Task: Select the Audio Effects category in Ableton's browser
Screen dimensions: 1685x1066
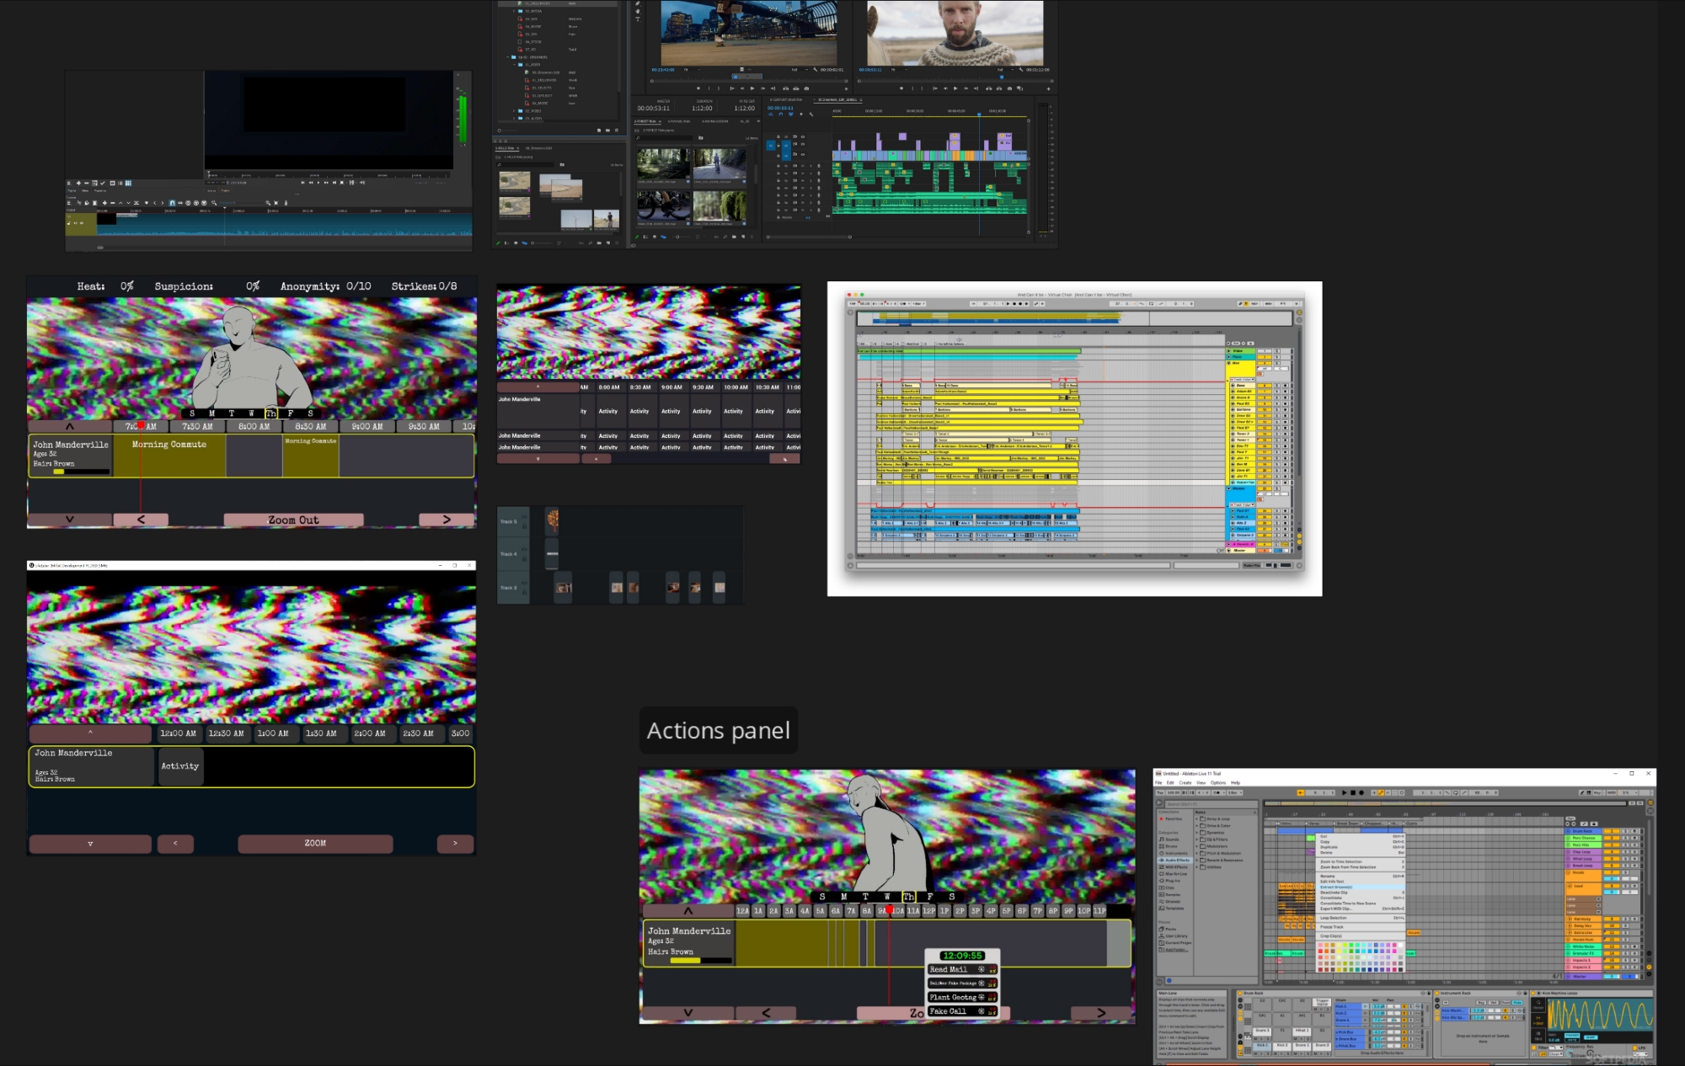Action: click(x=1175, y=861)
